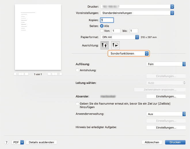The height and width of the screenshot is (149, 190).
Task: Jump to last preview page
Action: pyautogui.click(x=58, y=74)
